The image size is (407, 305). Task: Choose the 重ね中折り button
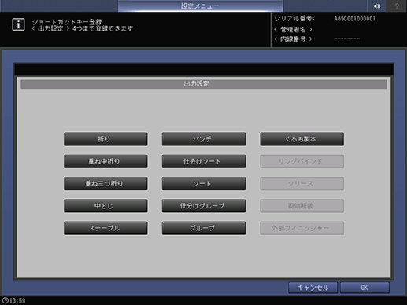(x=105, y=161)
